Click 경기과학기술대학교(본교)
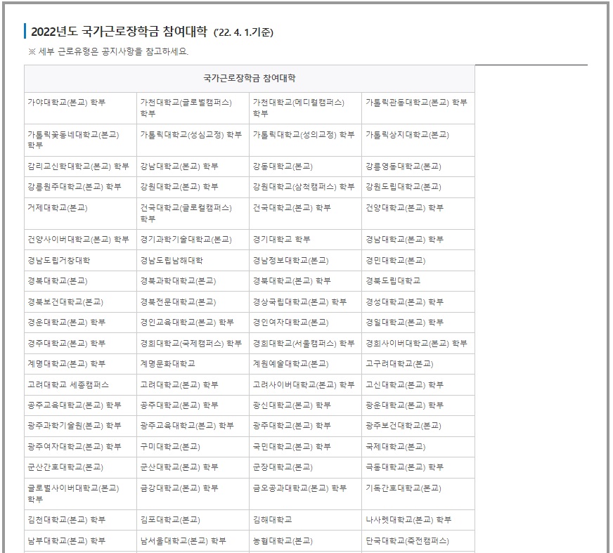Viewport: 613px width, 553px height. point(186,239)
